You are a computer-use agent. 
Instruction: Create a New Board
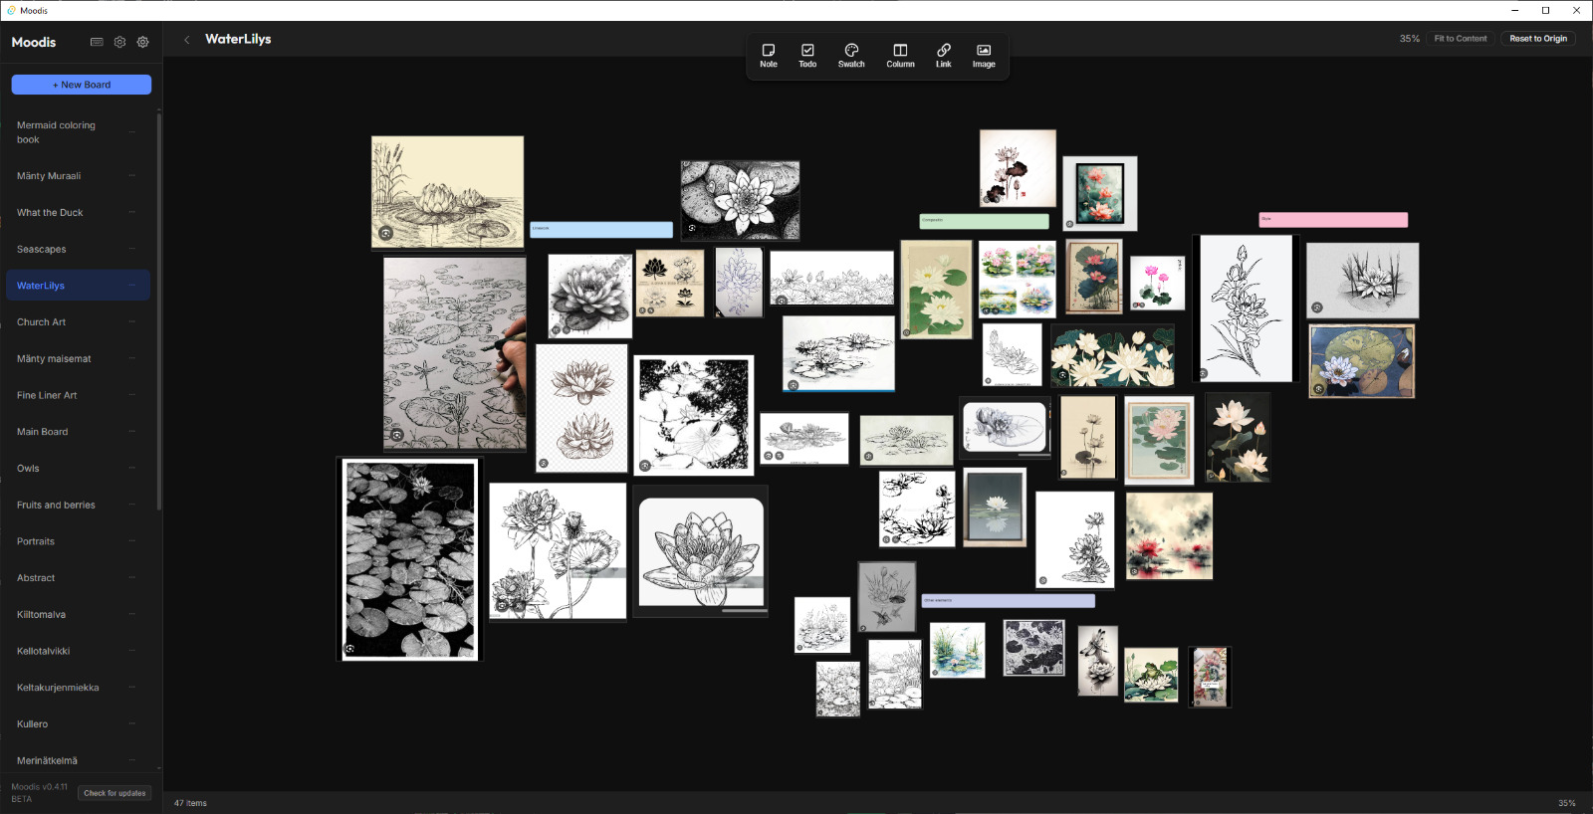(x=82, y=85)
